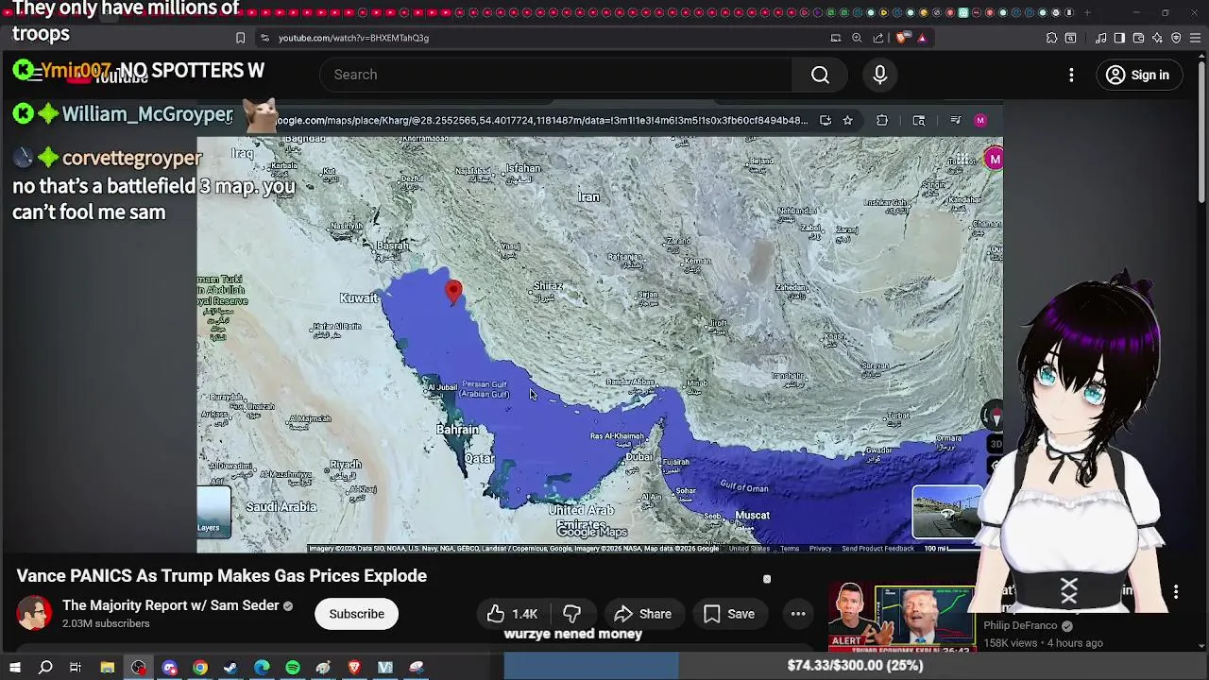Open Spotify from the taskbar
1209x680 pixels.
[x=293, y=668]
